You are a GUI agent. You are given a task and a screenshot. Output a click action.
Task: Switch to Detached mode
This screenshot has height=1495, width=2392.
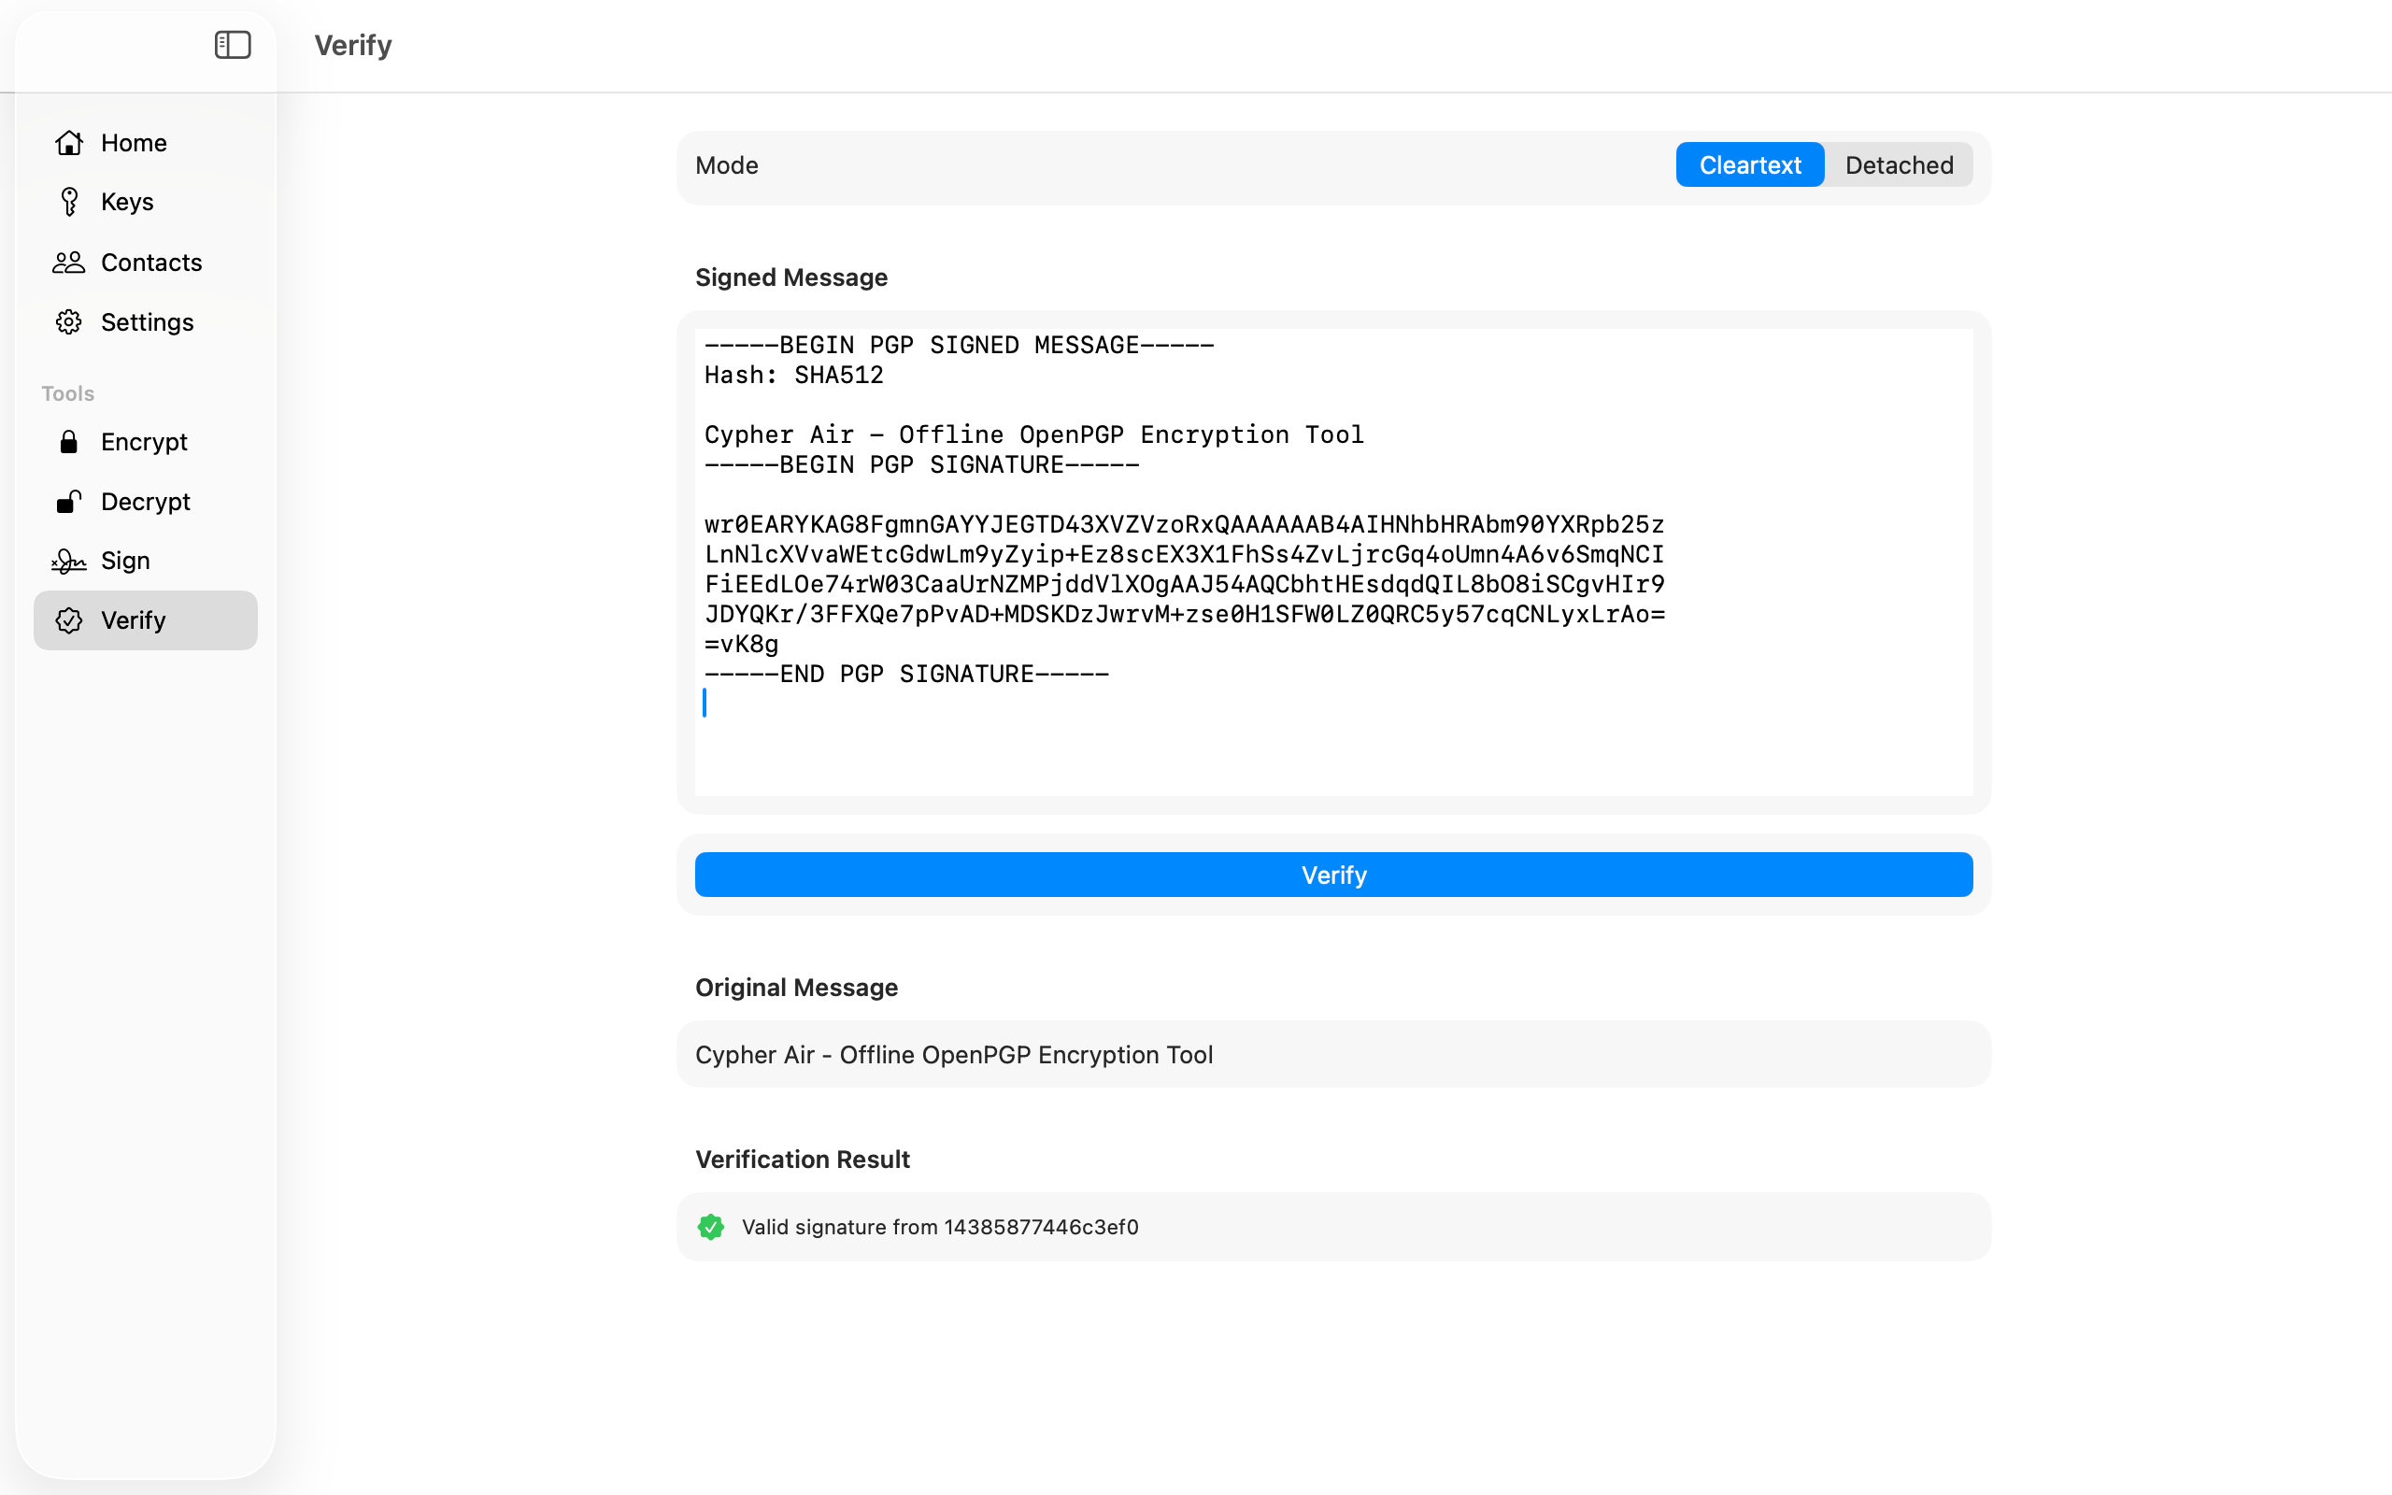click(x=1899, y=165)
